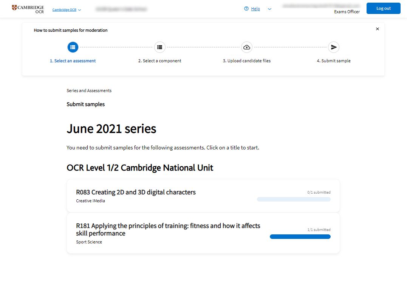Open the Help link
The image size is (407, 294).
[255, 9]
